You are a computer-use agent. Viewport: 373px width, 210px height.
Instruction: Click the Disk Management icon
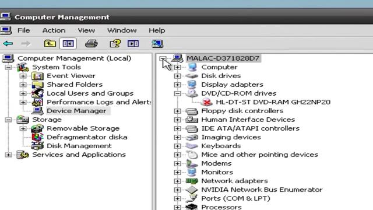click(x=37, y=146)
